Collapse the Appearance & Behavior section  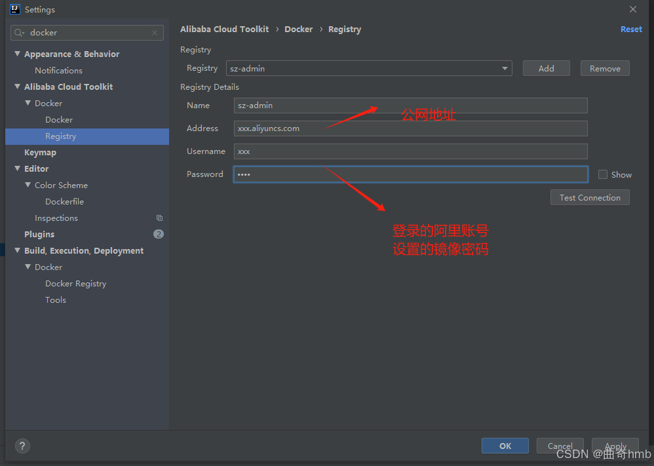pyautogui.click(x=18, y=54)
